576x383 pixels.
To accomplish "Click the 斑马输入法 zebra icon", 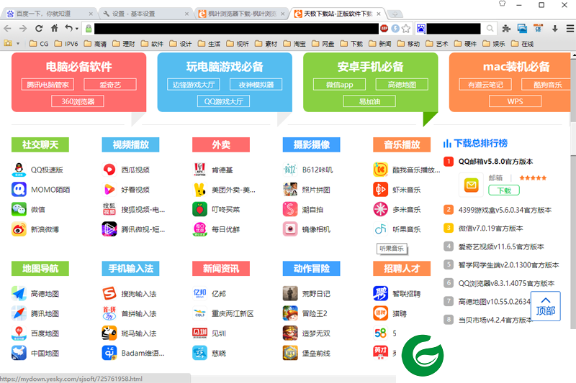I will [109, 333].
